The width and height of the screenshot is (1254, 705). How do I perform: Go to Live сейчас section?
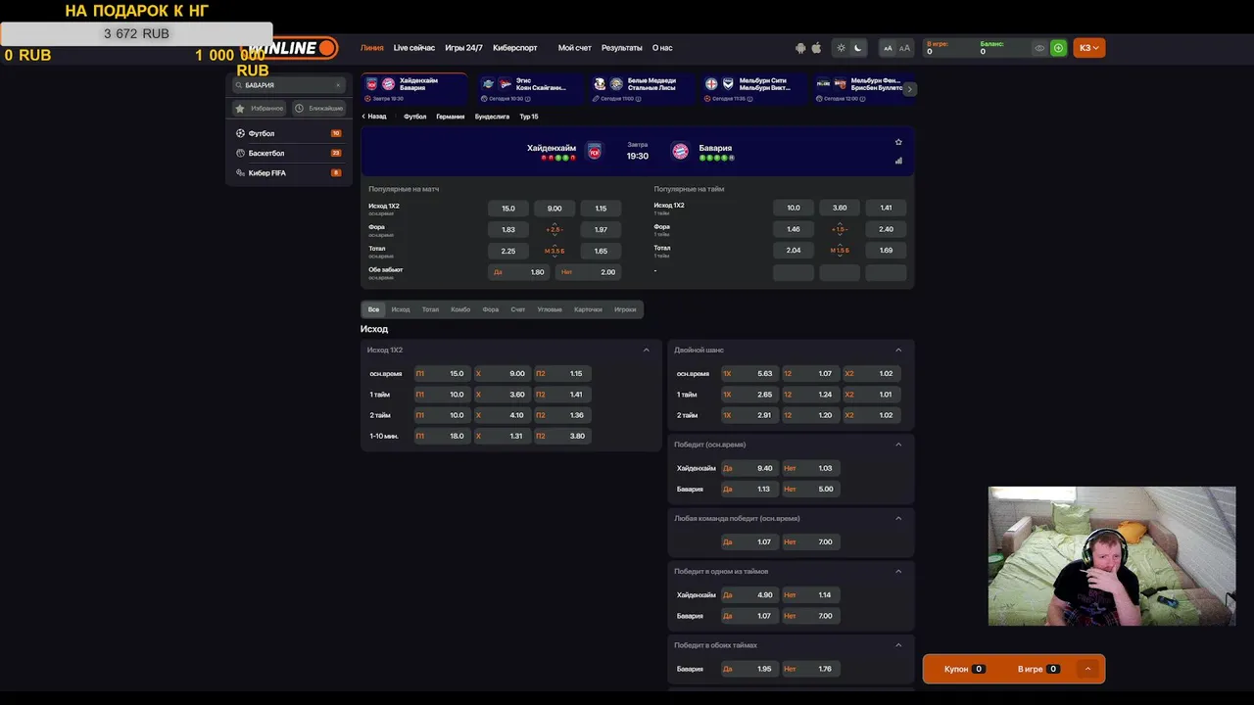point(414,48)
